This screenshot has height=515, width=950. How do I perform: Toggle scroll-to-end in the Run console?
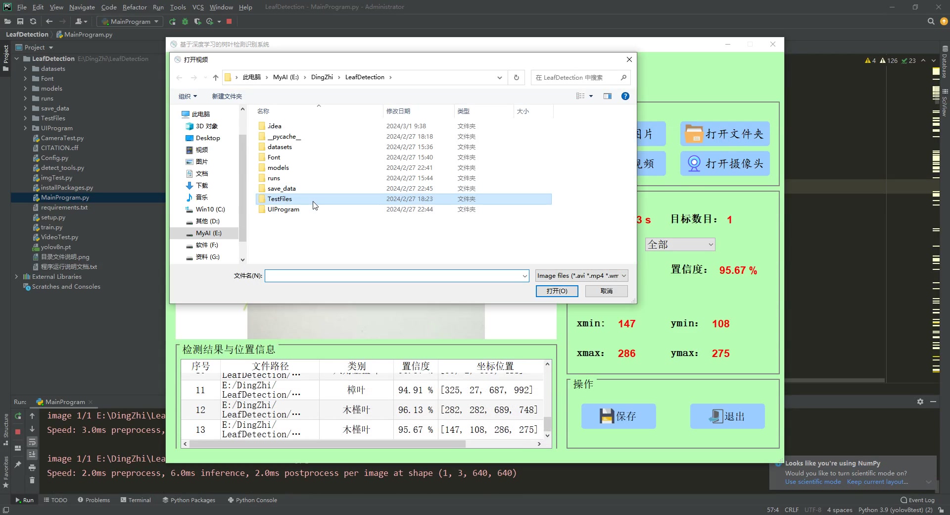(32, 455)
